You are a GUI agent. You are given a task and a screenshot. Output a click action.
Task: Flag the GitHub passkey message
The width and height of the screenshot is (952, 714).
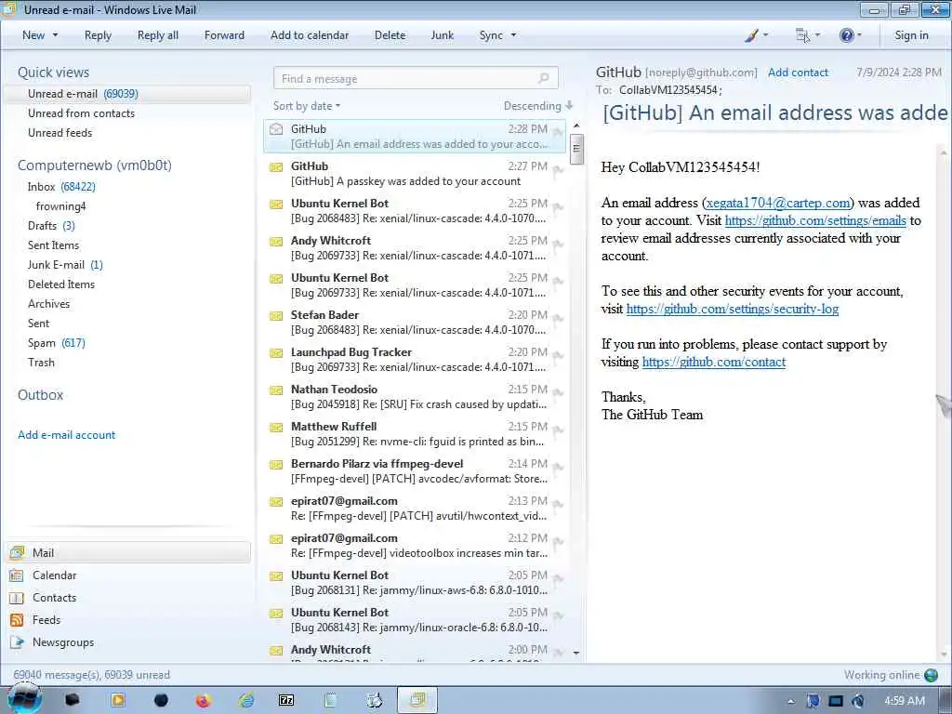[558, 172]
